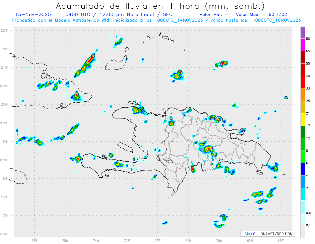Pick the dark green swatch between 12 and 17
This screenshot has height=244, width=315.
click(x=303, y=132)
